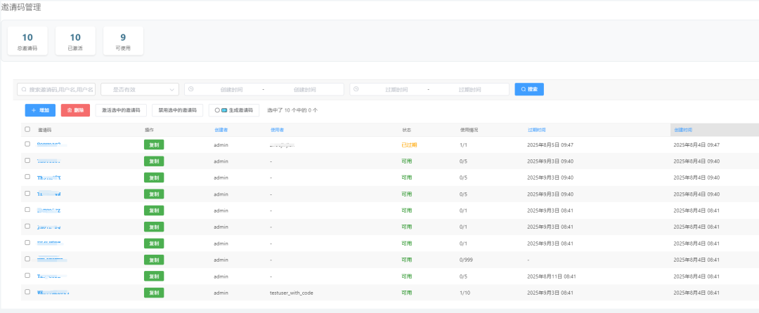Screen dimensions: 759x313
Task: Sort by the 使用者 column header
Action: [x=278, y=130]
